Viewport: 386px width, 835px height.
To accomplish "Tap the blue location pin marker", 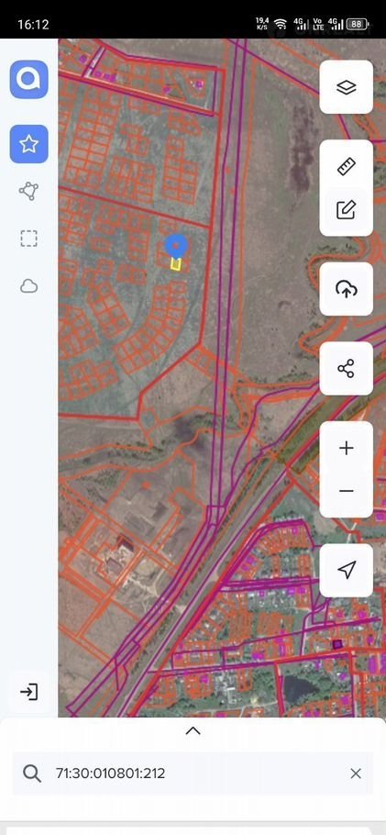I will [176, 247].
